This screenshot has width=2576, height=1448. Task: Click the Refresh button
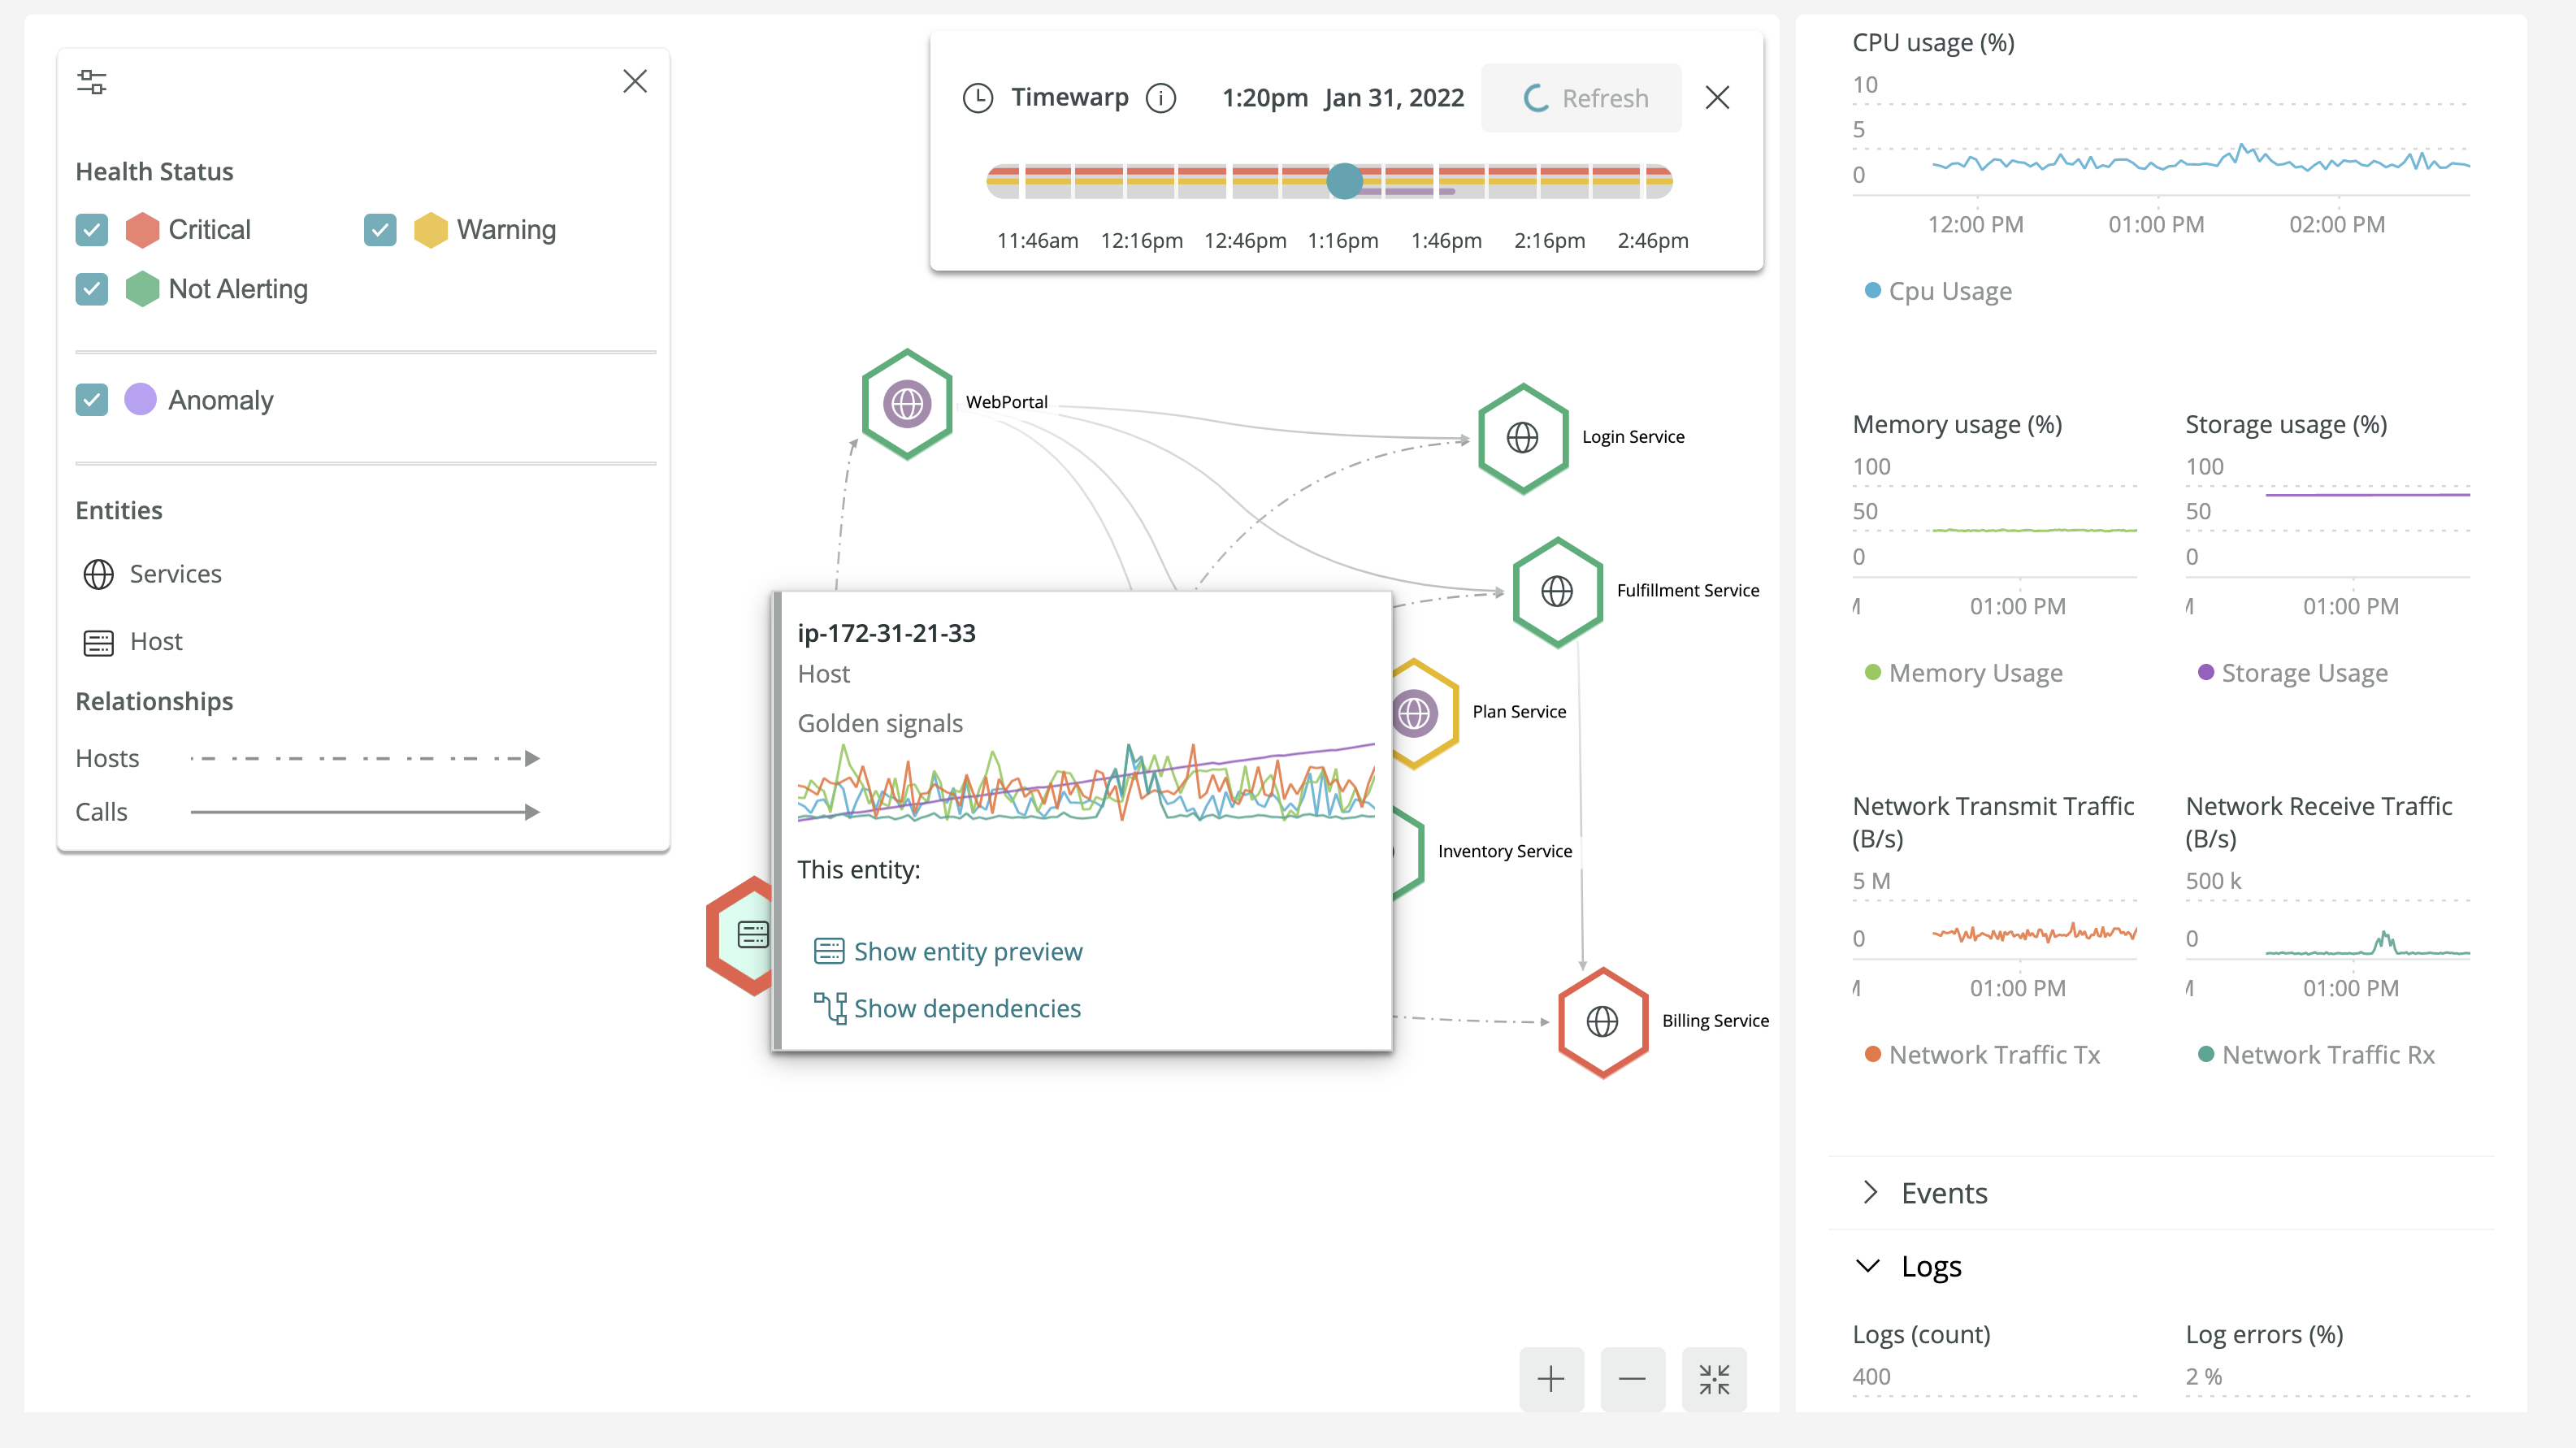pyautogui.click(x=1581, y=98)
